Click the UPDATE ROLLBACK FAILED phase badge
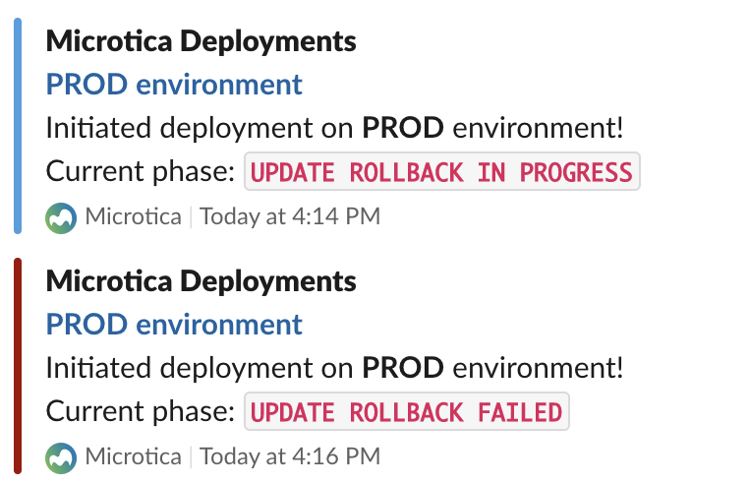 (406, 412)
